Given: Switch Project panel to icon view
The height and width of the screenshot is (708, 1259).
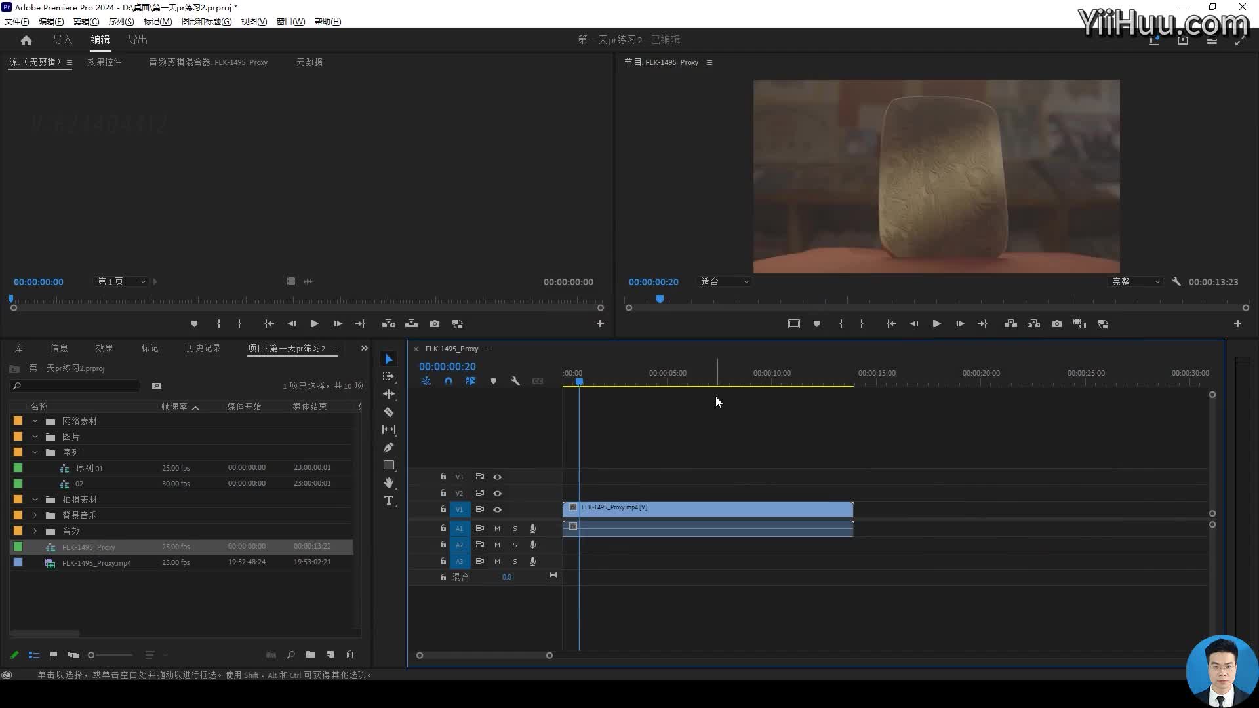Looking at the screenshot, I should tap(54, 654).
